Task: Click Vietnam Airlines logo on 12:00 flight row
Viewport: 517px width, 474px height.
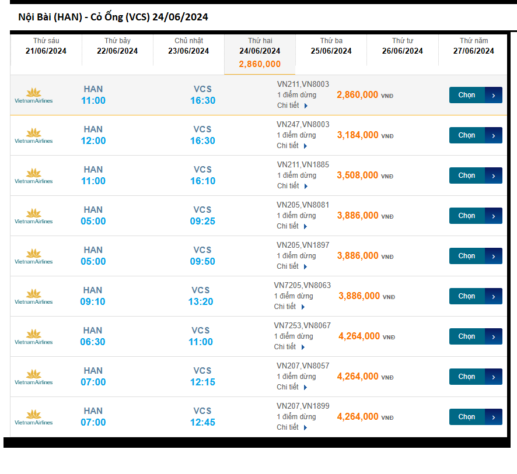Action: click(33, 136)
